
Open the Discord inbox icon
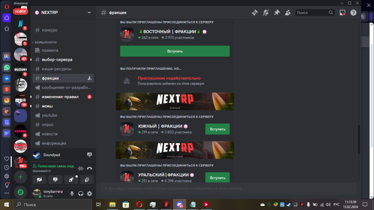coord(342,12)
